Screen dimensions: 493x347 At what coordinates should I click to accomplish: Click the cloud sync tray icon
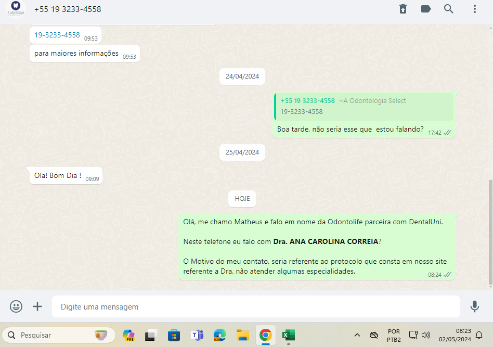(374, 335)
